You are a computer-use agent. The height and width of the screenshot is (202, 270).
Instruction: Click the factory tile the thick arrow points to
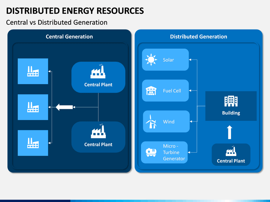(x=33, y=107)
